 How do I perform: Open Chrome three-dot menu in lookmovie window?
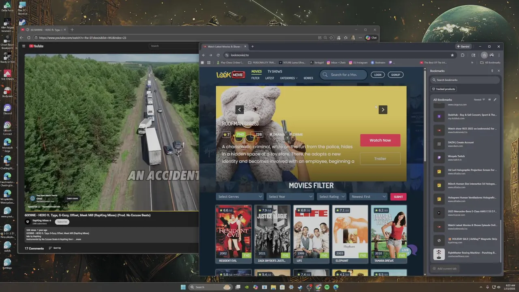[x=499, y=55]
